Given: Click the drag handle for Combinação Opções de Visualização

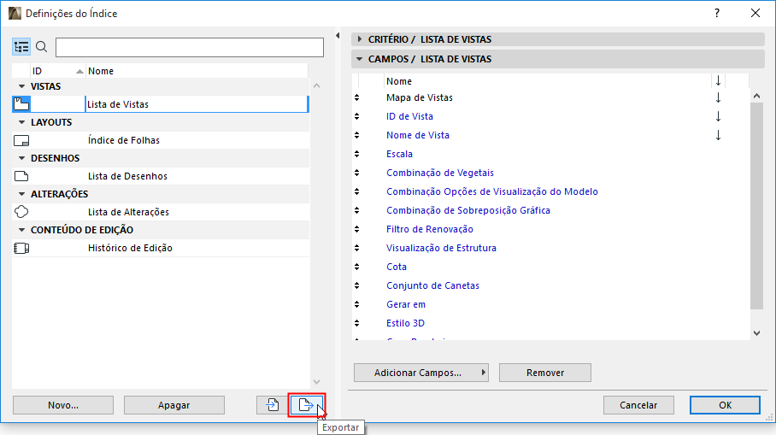Looking at the screenshot, I should click(x=357, y=191).
